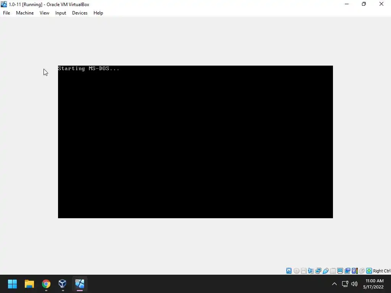Restore down the VirtualBox VM window
The width and height of the screenshot is (391, 293).
(364, 4)
